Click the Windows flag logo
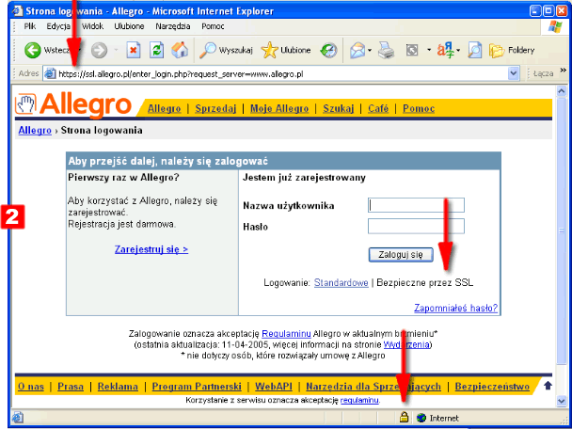 555,26
